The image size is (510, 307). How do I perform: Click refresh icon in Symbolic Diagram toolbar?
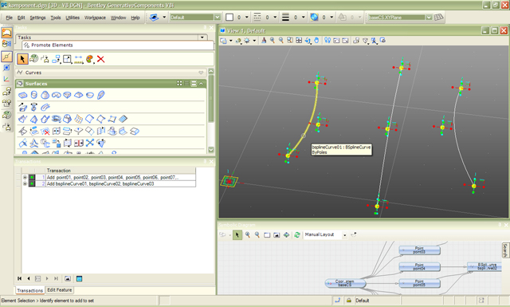pyautogui.click(x=297, y=234)
